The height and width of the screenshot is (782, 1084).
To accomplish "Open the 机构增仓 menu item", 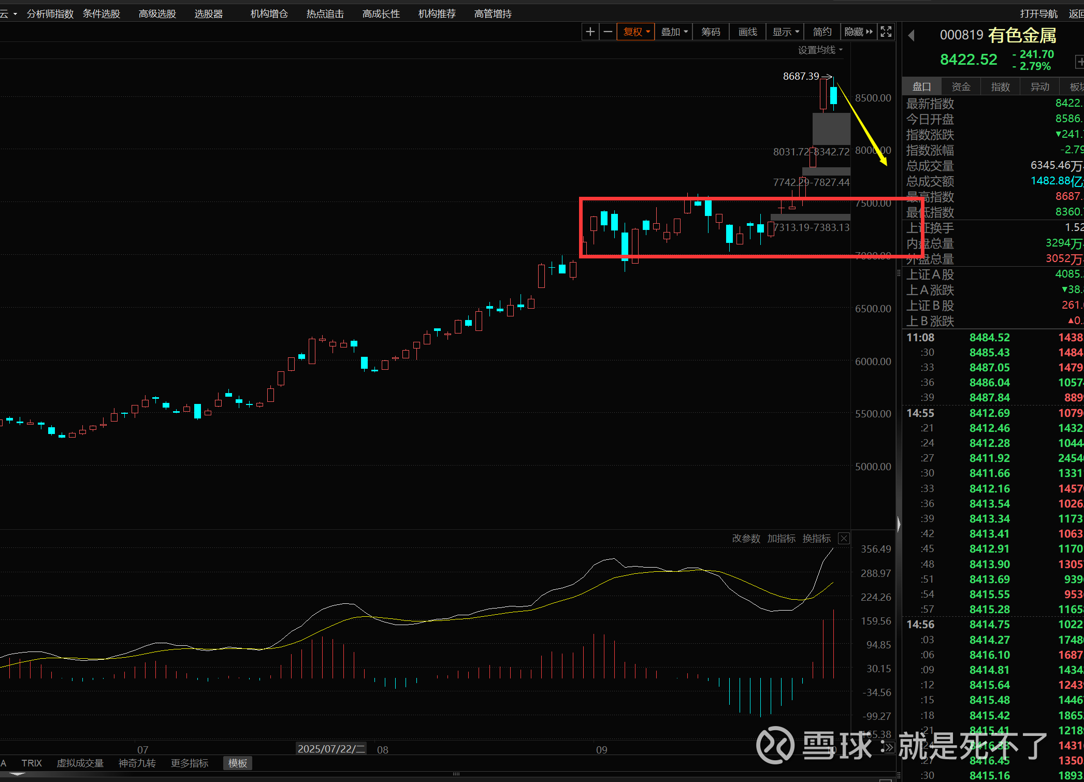I will click(x=269, y=14).
